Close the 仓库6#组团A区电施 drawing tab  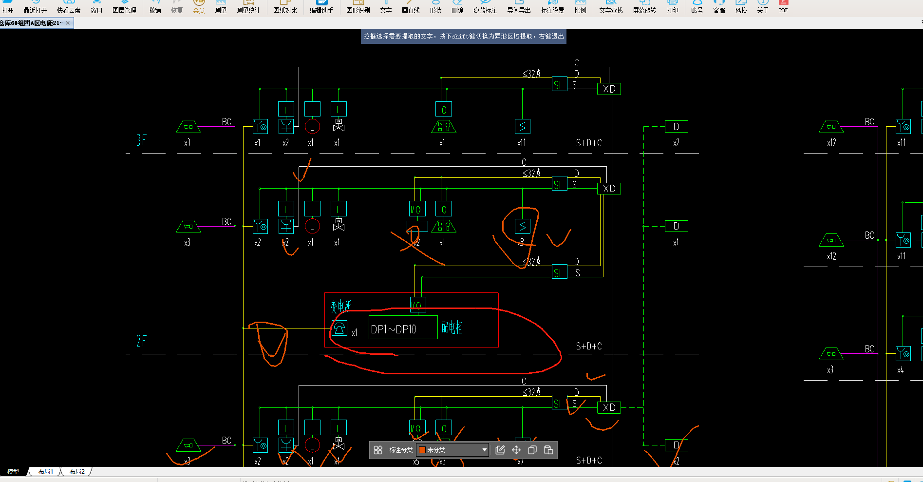click(x=68, y=23)
